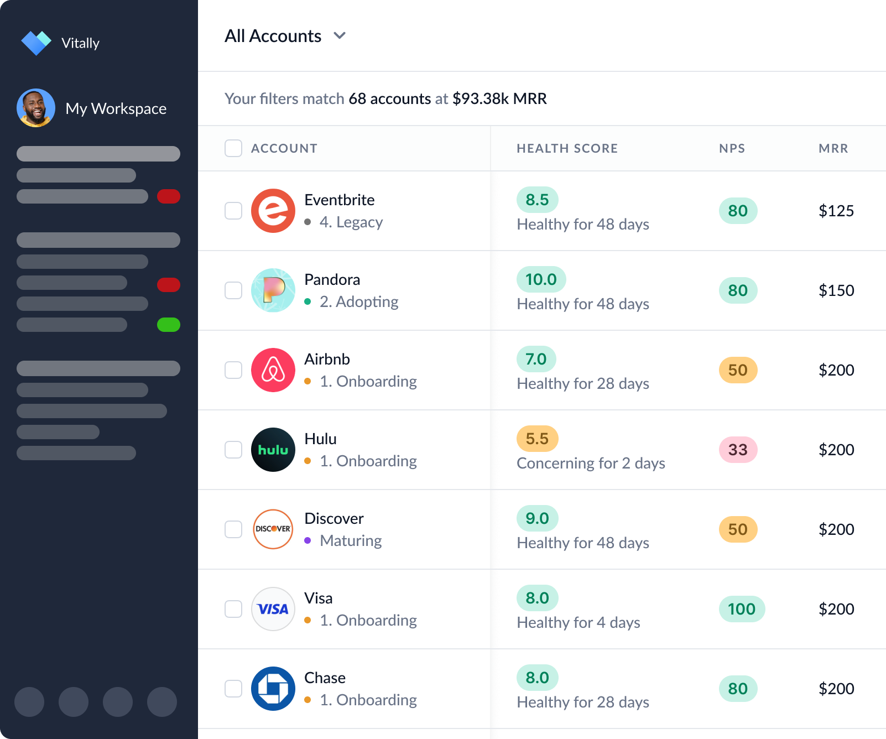
Task: Click Eventbrite's 8.5 health score badge
Action: click(x=537, y=200)
